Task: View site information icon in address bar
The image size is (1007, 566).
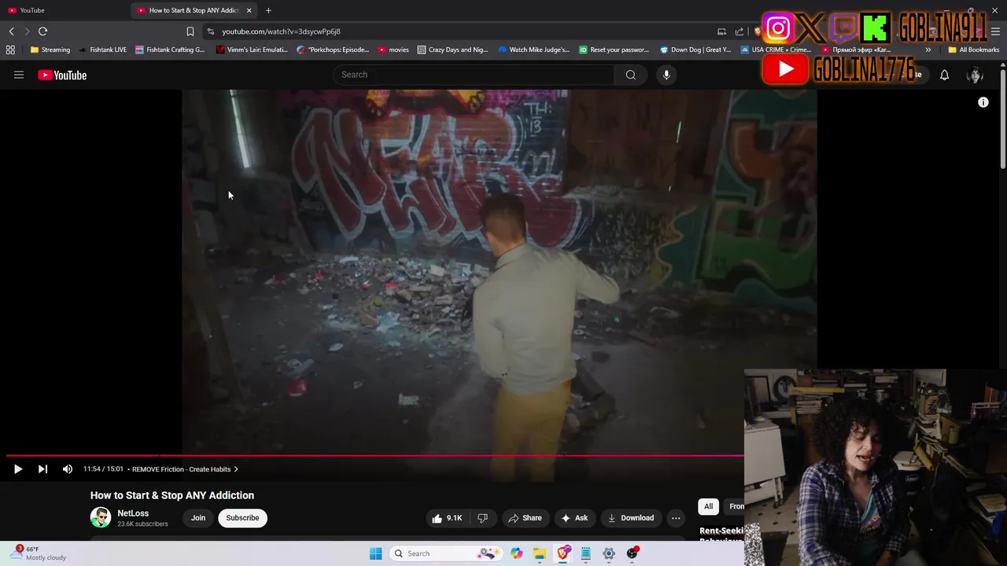Action: pyautogui.click(x=210, y=31)
